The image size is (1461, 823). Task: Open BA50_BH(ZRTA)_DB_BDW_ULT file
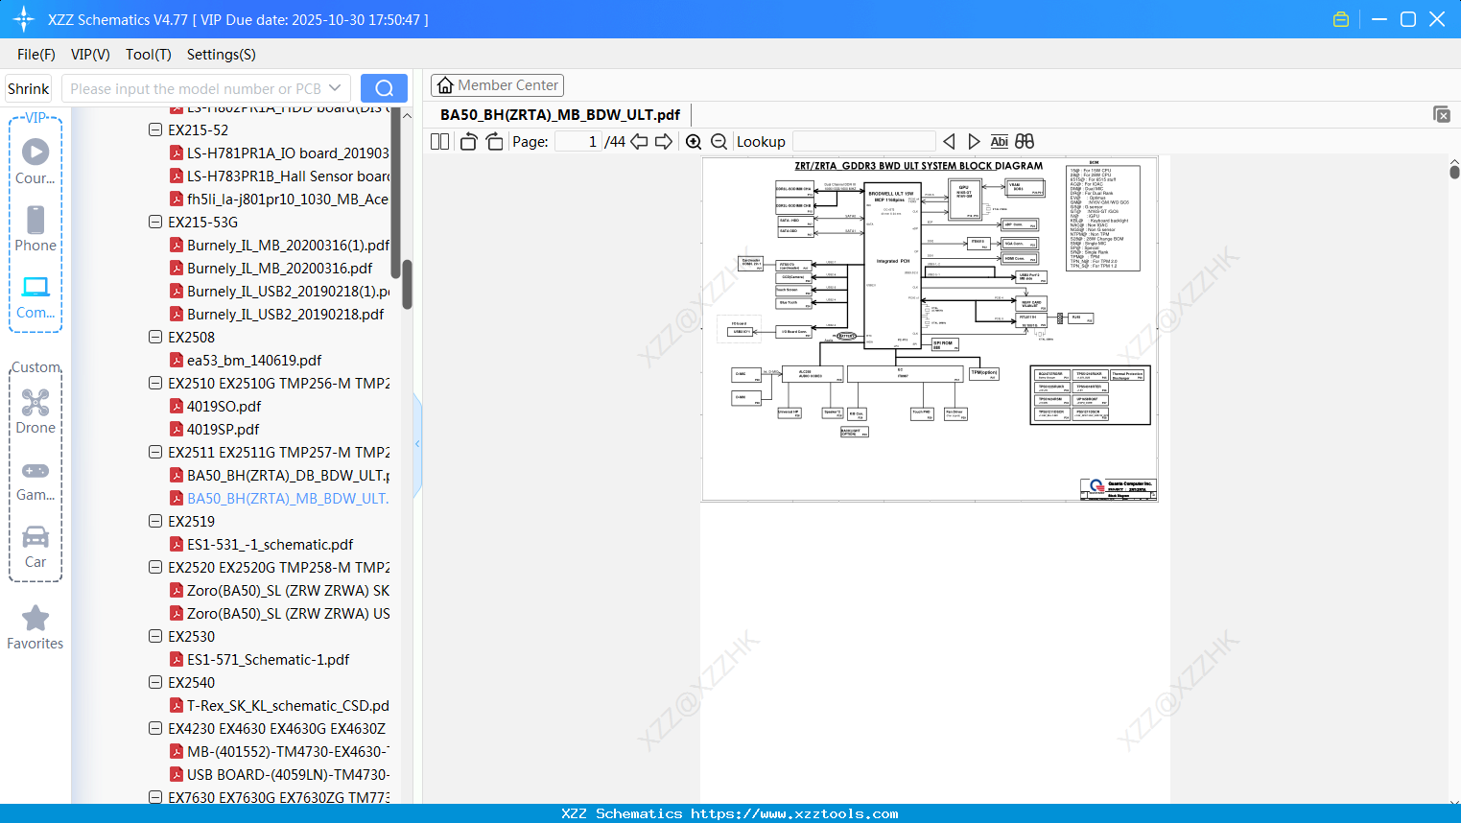280,475
